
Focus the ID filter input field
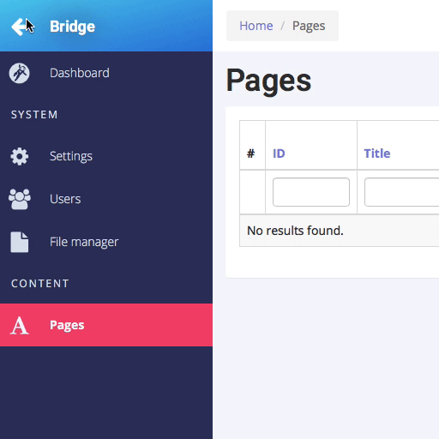pyautogui.click(x=311, y=192)
